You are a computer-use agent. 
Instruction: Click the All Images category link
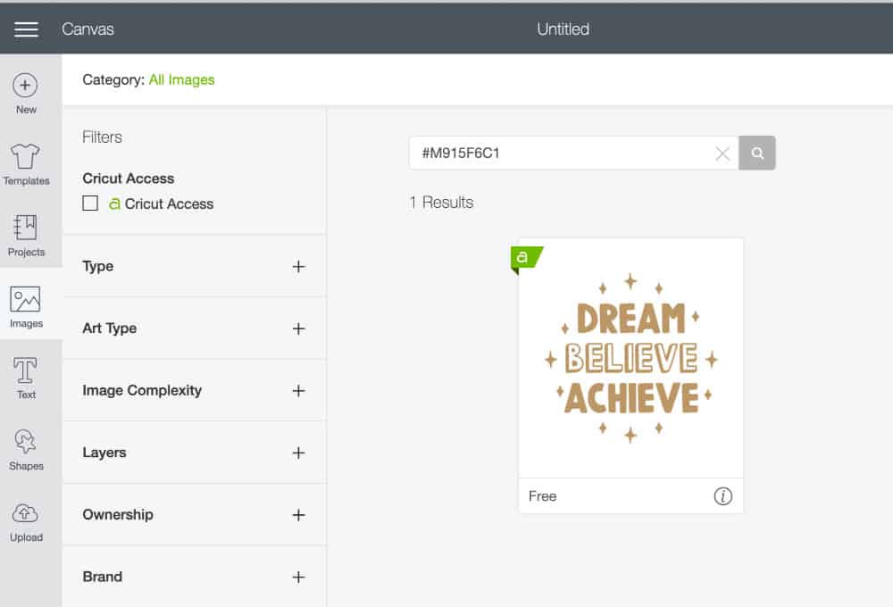click(181, 79)
